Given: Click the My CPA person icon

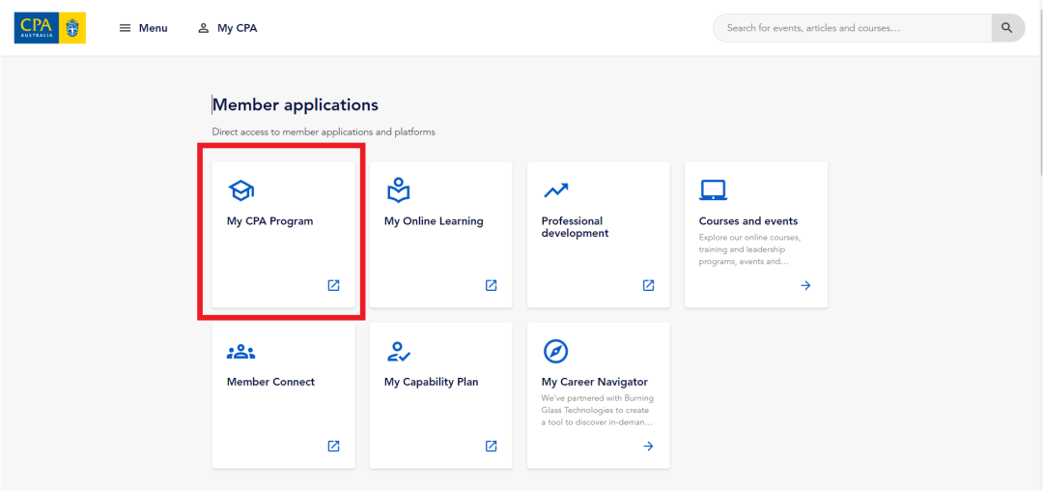Looking at the screenshot, I should (x=204, y=28).
